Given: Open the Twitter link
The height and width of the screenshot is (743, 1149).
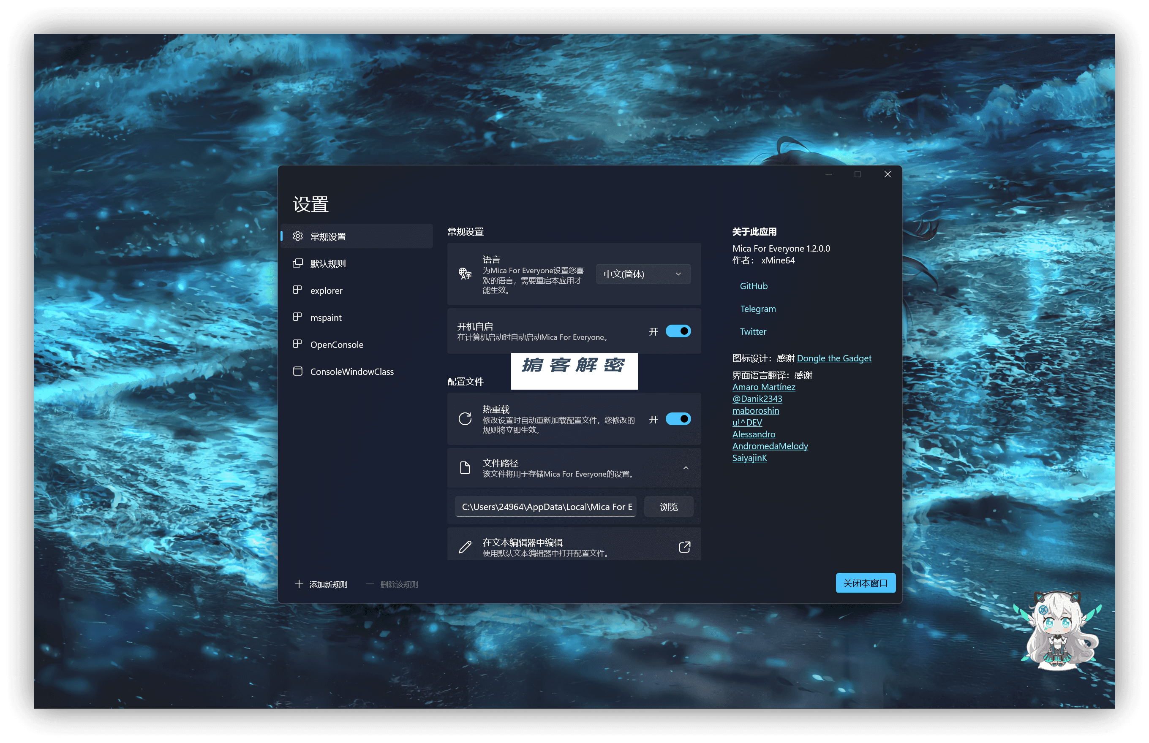Looking at the screenshot, I should click(x=753, y=331).
